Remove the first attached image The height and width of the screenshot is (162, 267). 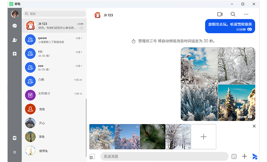[112, 127]
